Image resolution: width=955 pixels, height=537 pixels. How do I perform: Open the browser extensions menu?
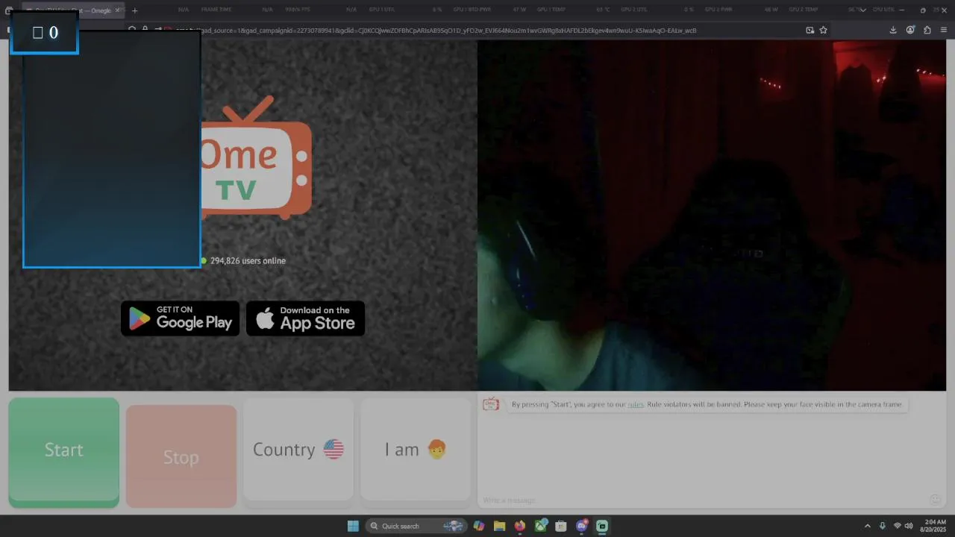pyautogui.click(x=927, y=31)
